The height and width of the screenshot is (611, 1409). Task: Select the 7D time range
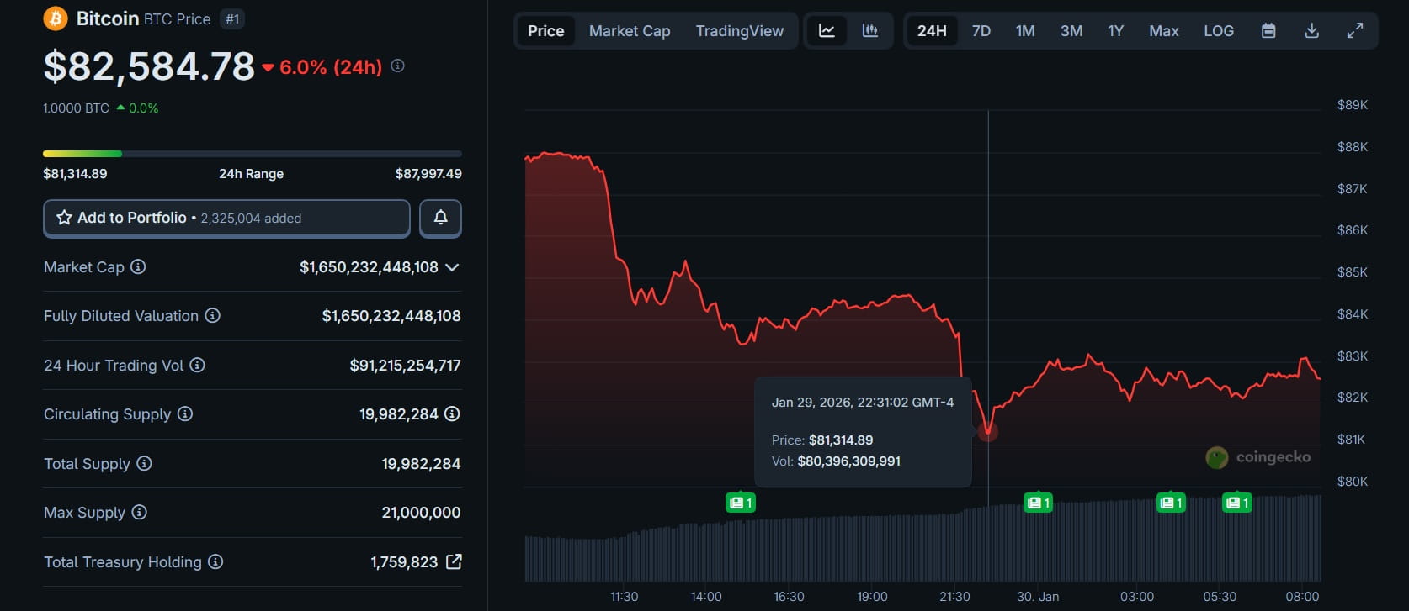click(x=981, y=31)
